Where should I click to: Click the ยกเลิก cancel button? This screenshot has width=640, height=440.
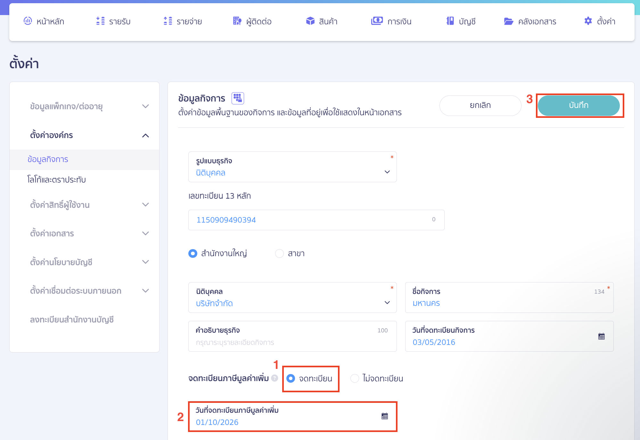pyautogui.click(x=480, y=105)
